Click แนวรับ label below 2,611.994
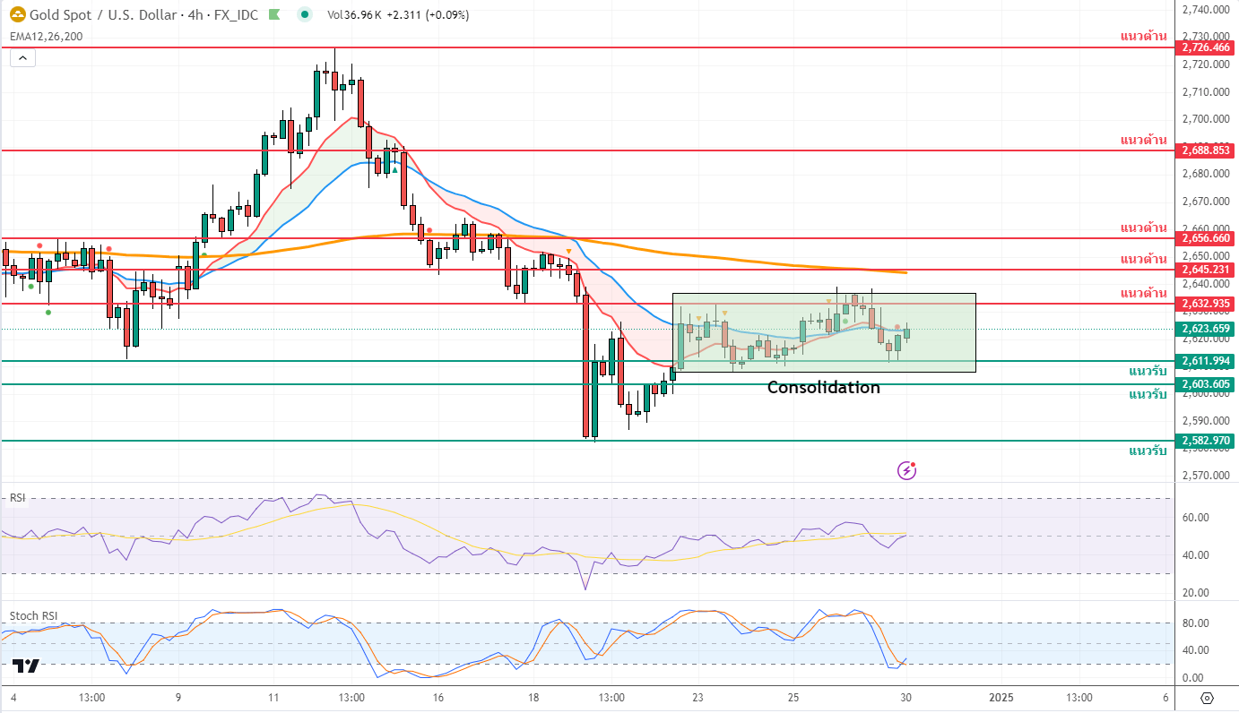This screenshot has width=1239, height=713. pos(1148,372)
